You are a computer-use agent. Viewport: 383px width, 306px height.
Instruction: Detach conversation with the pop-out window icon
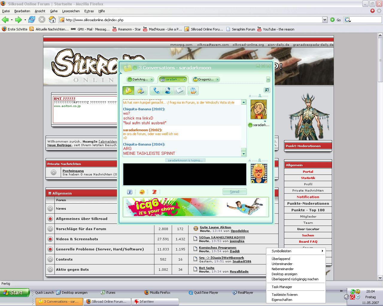267,90
